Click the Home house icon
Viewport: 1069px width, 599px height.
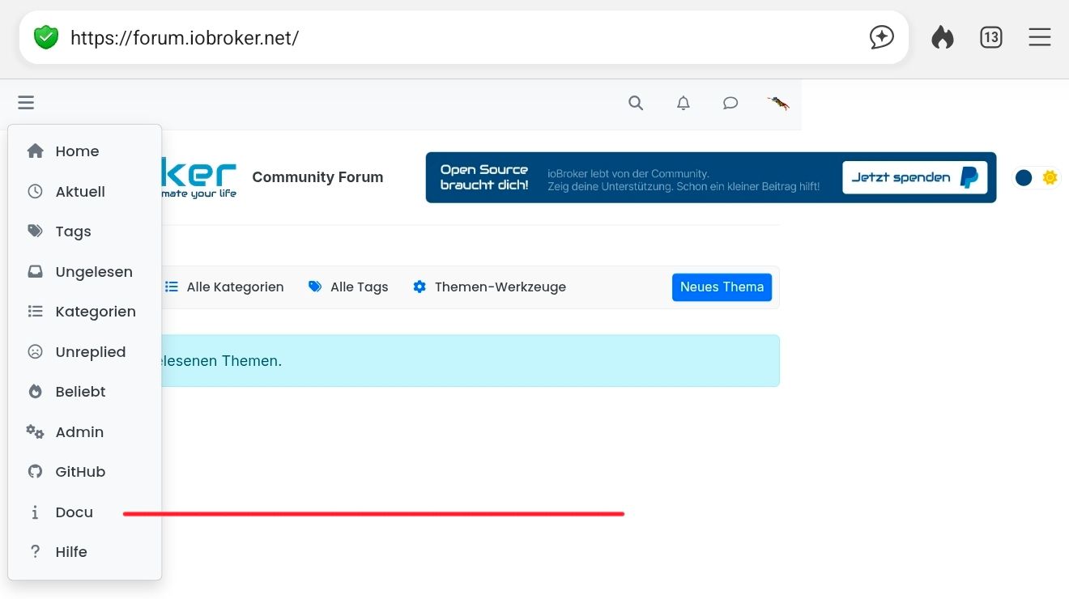click(35, 151)
